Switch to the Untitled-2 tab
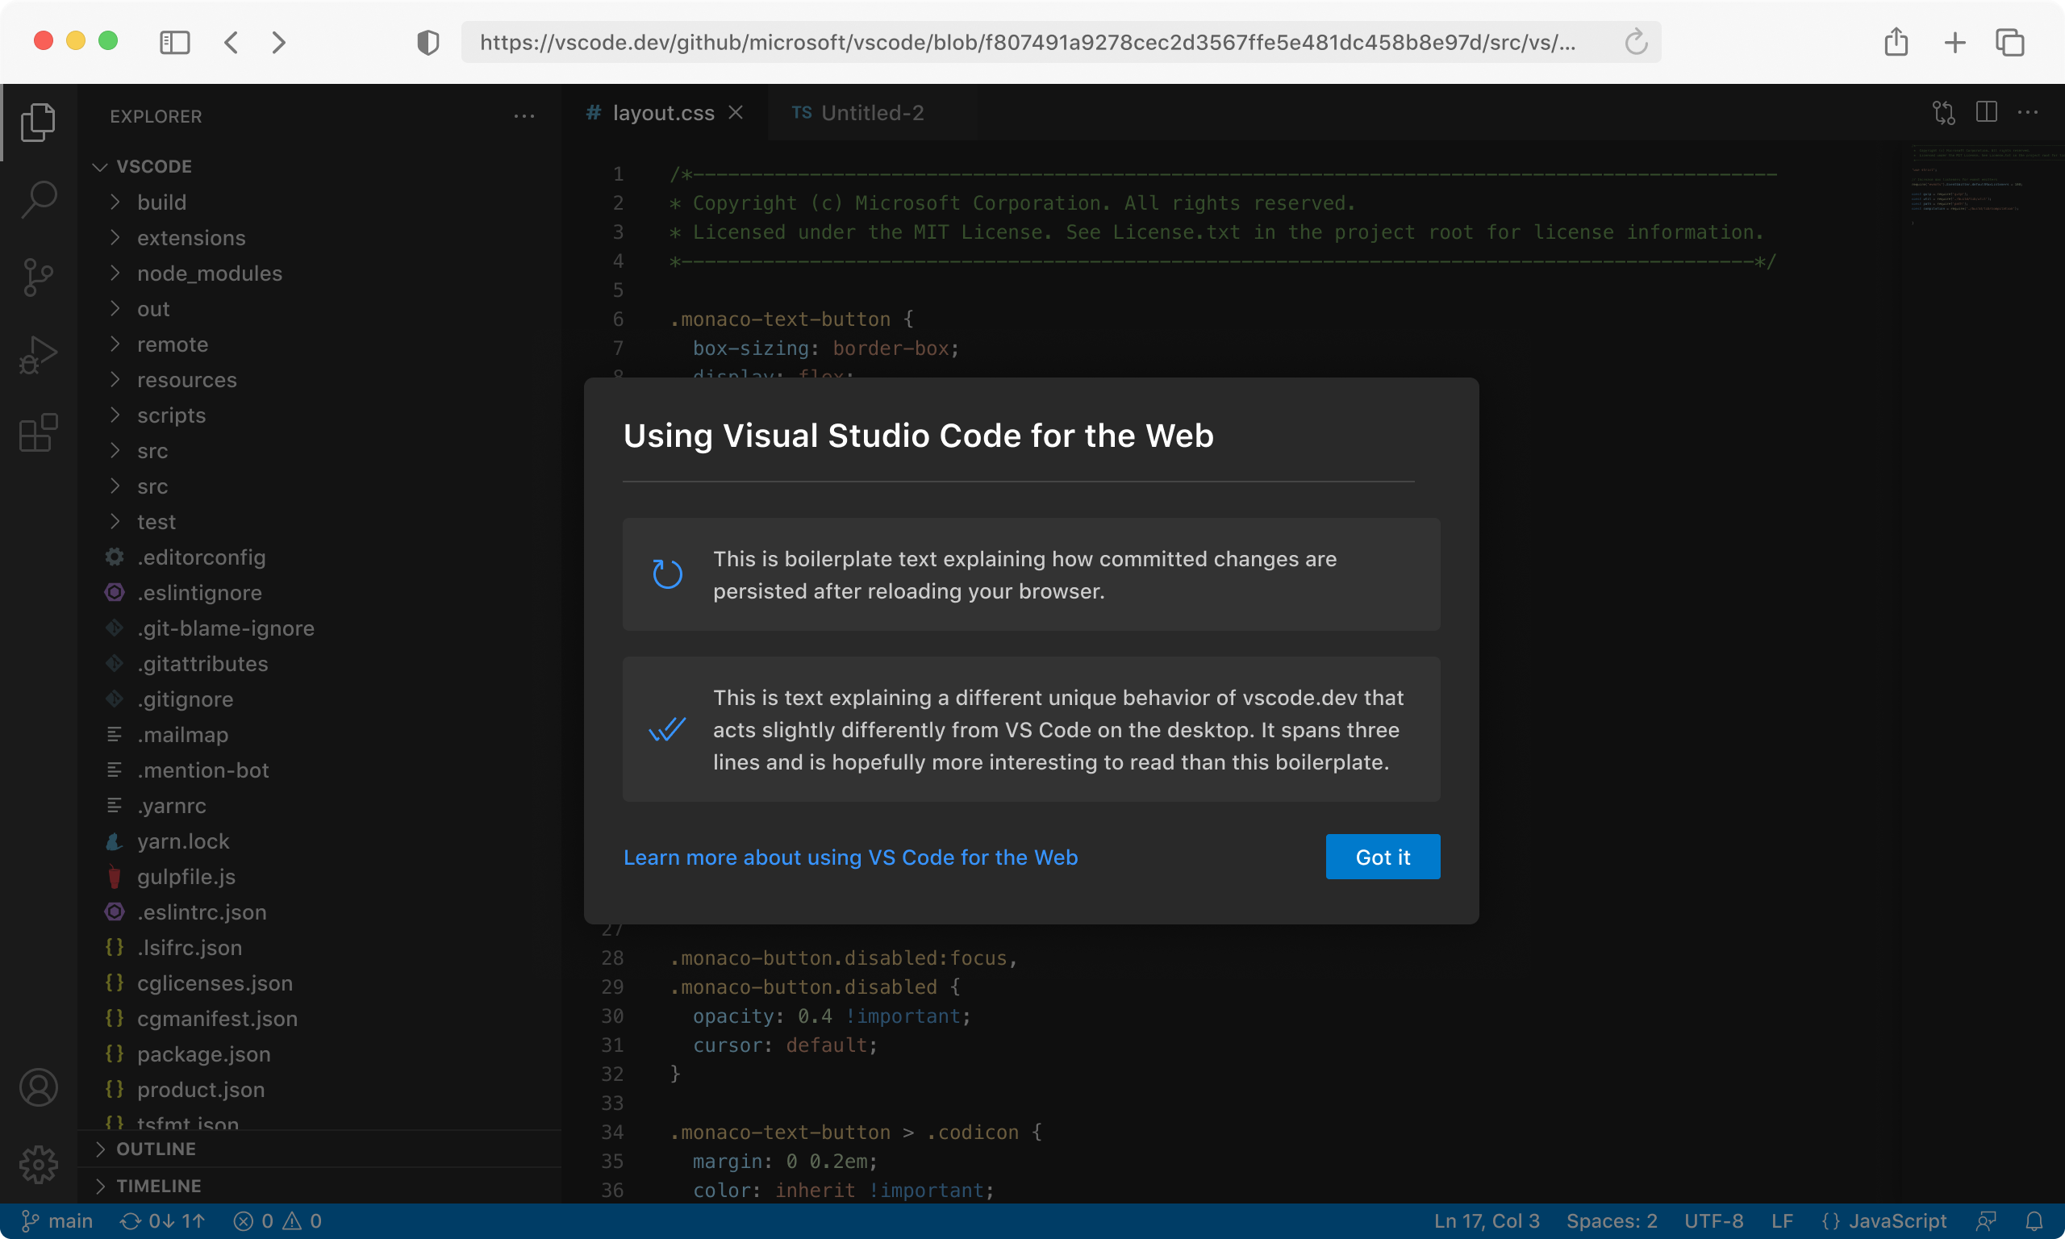Image resolution: width=2065 pixels, height=1239 pixels. [x=870, y=112]
